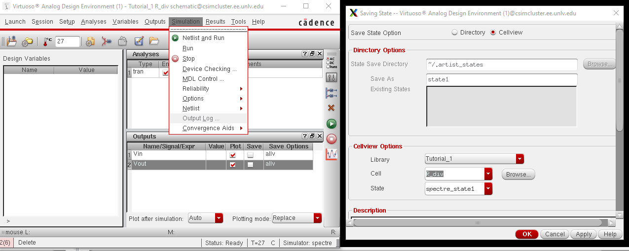Click Help in Saving State dialog
The width and height of the screenshot is (629, 251).
tap(610, 234)
